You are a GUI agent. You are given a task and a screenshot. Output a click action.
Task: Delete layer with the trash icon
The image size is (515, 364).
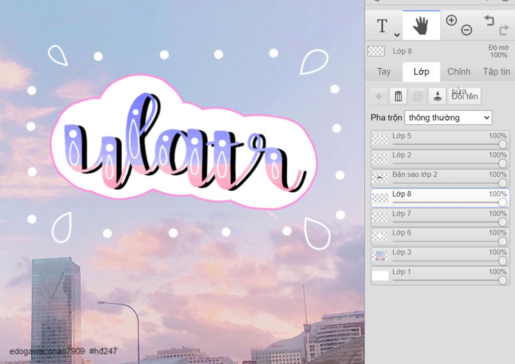click(398, 96)
